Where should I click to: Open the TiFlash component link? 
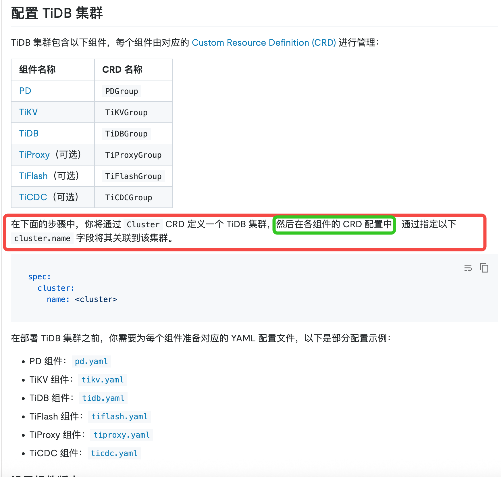coord(33,176)
